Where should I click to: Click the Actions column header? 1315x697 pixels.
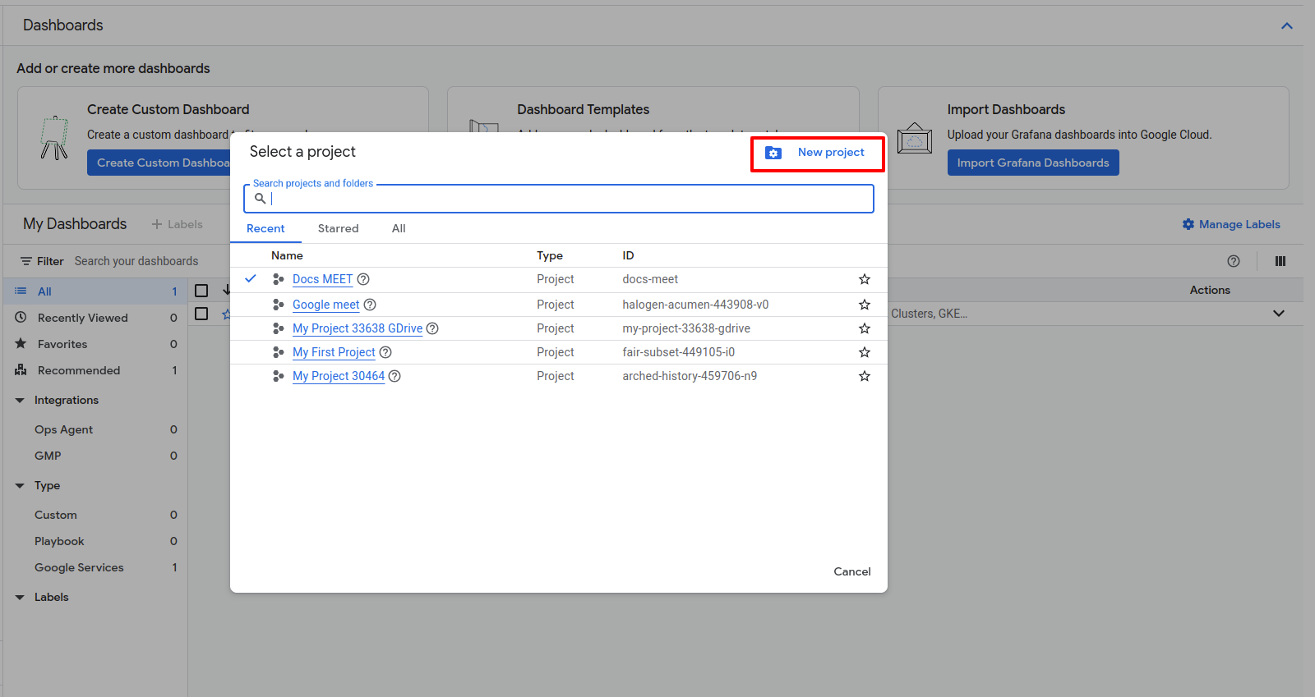[1210, 290]
